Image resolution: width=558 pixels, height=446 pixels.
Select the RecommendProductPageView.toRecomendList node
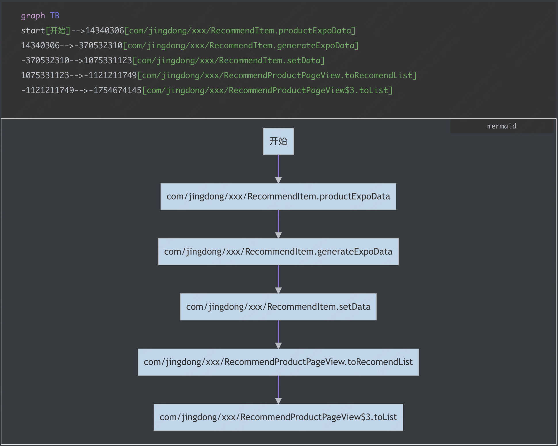pos(278,362)
